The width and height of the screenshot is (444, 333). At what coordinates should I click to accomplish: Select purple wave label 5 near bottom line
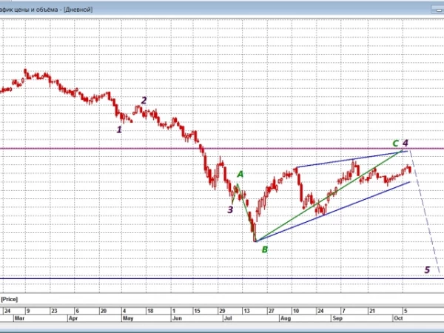pyautogui.click(x=427, y=270)
